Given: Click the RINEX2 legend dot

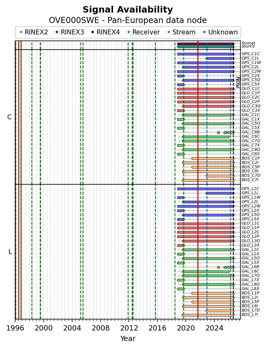Looking at the screenshot, I should tap(21, 32).
